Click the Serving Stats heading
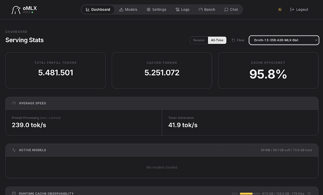The image size is (323, 195). [x=24, y=40]
